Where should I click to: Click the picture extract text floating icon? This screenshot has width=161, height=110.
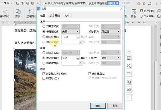(129, 89)
